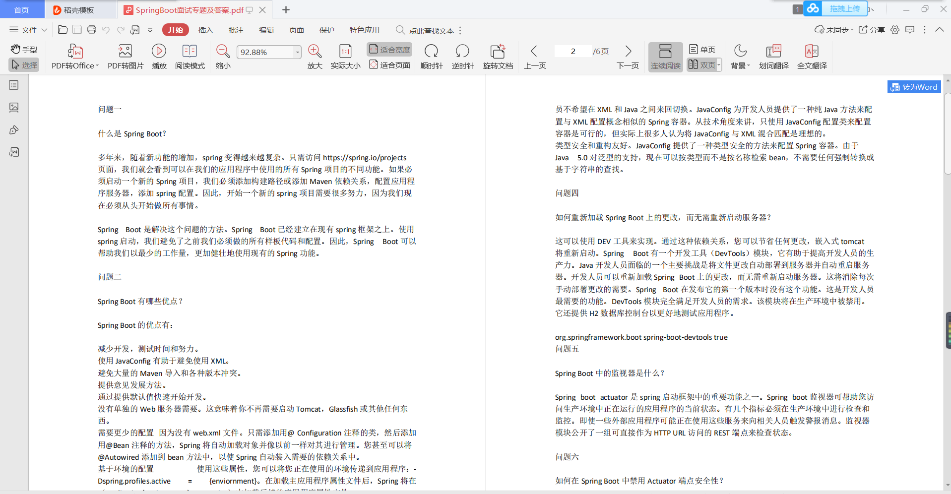The width and height of the screenshot is (951, 494).
Task: Click 转为Word button
Action: pyautogui.click(x=914, y=87)
